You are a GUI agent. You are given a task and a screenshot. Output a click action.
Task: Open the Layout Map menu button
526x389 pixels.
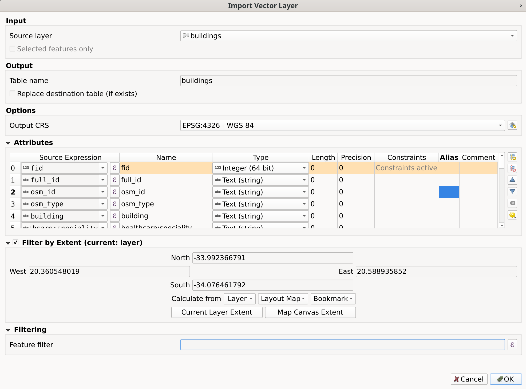(x=283, y=299)
